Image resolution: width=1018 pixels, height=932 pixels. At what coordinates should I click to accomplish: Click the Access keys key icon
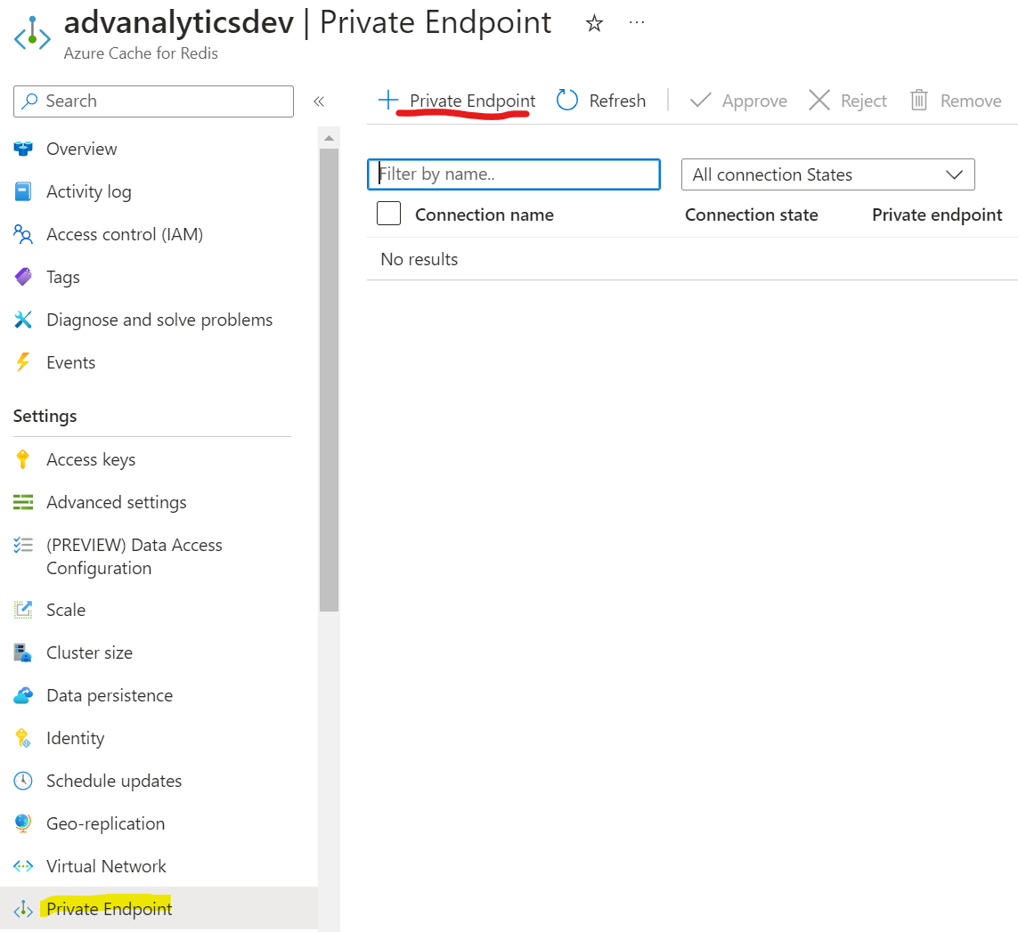tap(23, 459)
